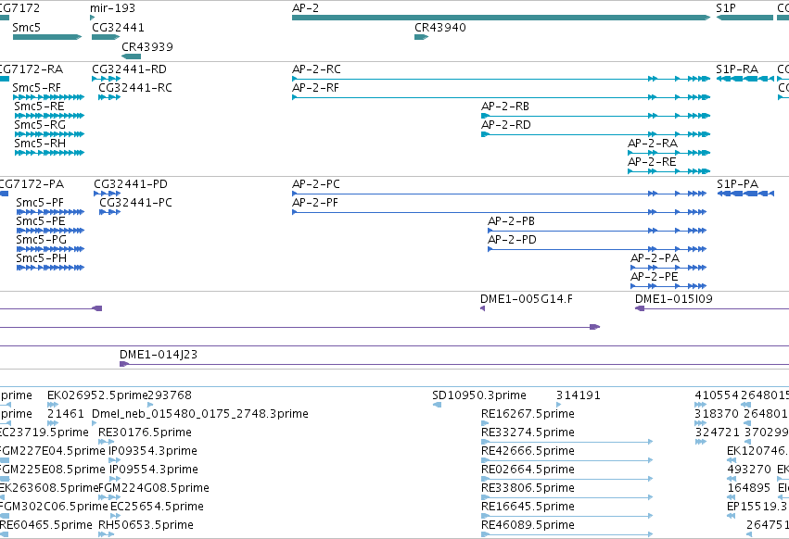789x539 pixels.
Task: Select S1P-PA protein
Action: click(745, 194)
